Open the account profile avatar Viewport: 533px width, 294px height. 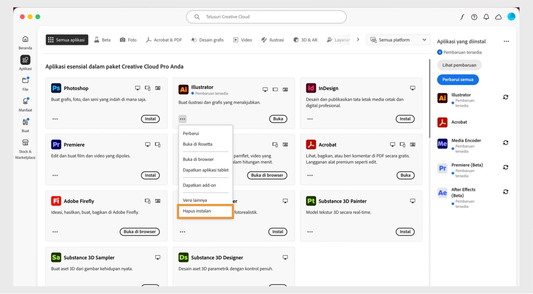tap(511, 17)
